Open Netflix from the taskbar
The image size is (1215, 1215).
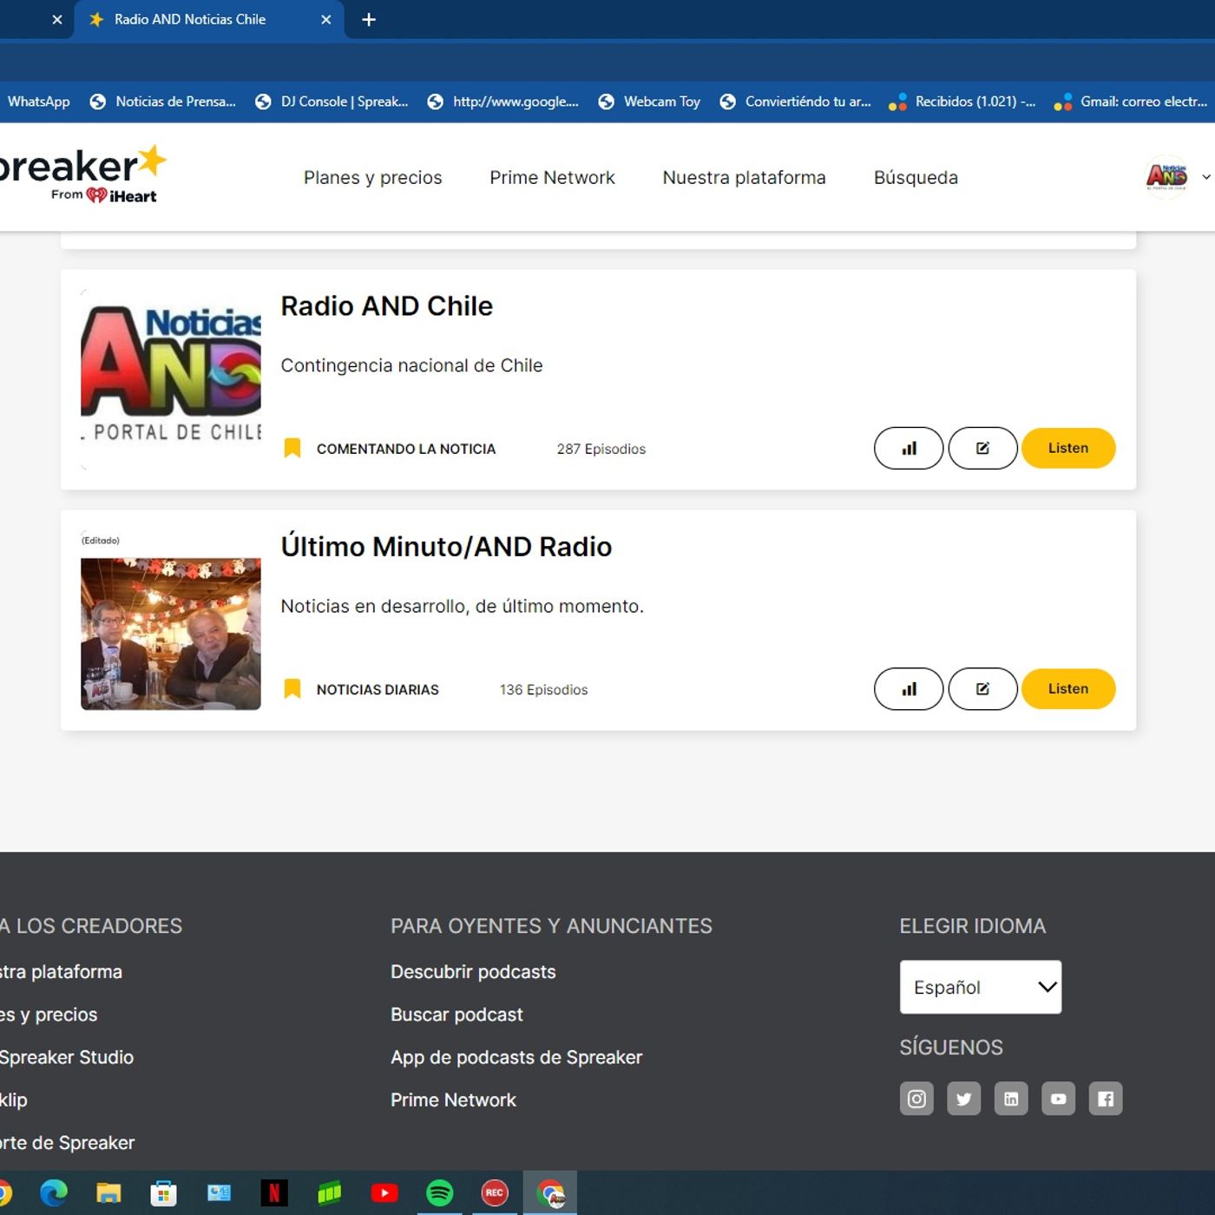(x=274, y=1193)
